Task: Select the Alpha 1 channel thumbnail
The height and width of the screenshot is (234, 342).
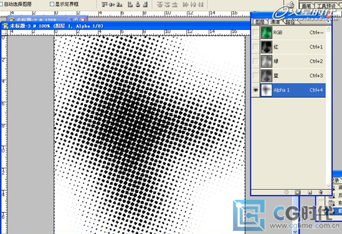Action: (267, 90)
